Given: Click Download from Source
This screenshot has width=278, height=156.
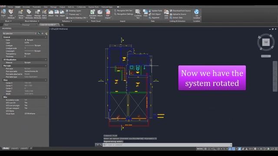Looking at the screenshot, I should tap(180, 11).
